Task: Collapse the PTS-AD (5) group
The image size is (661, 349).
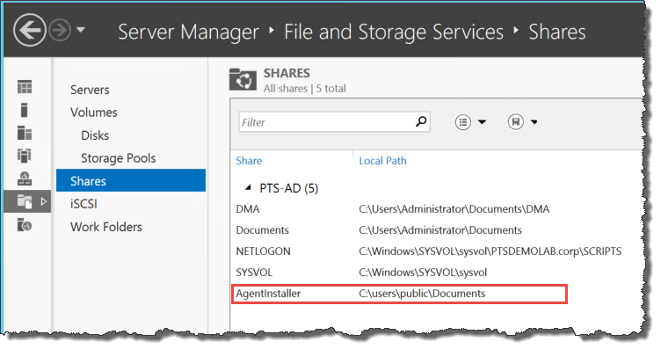Action: coord(248,187)
